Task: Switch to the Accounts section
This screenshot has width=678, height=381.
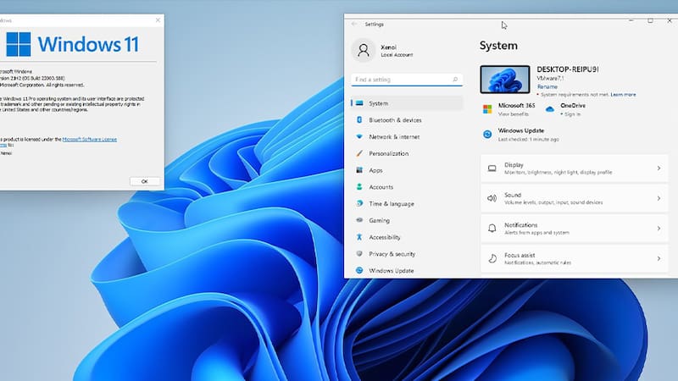Action: tap(381, 187)
